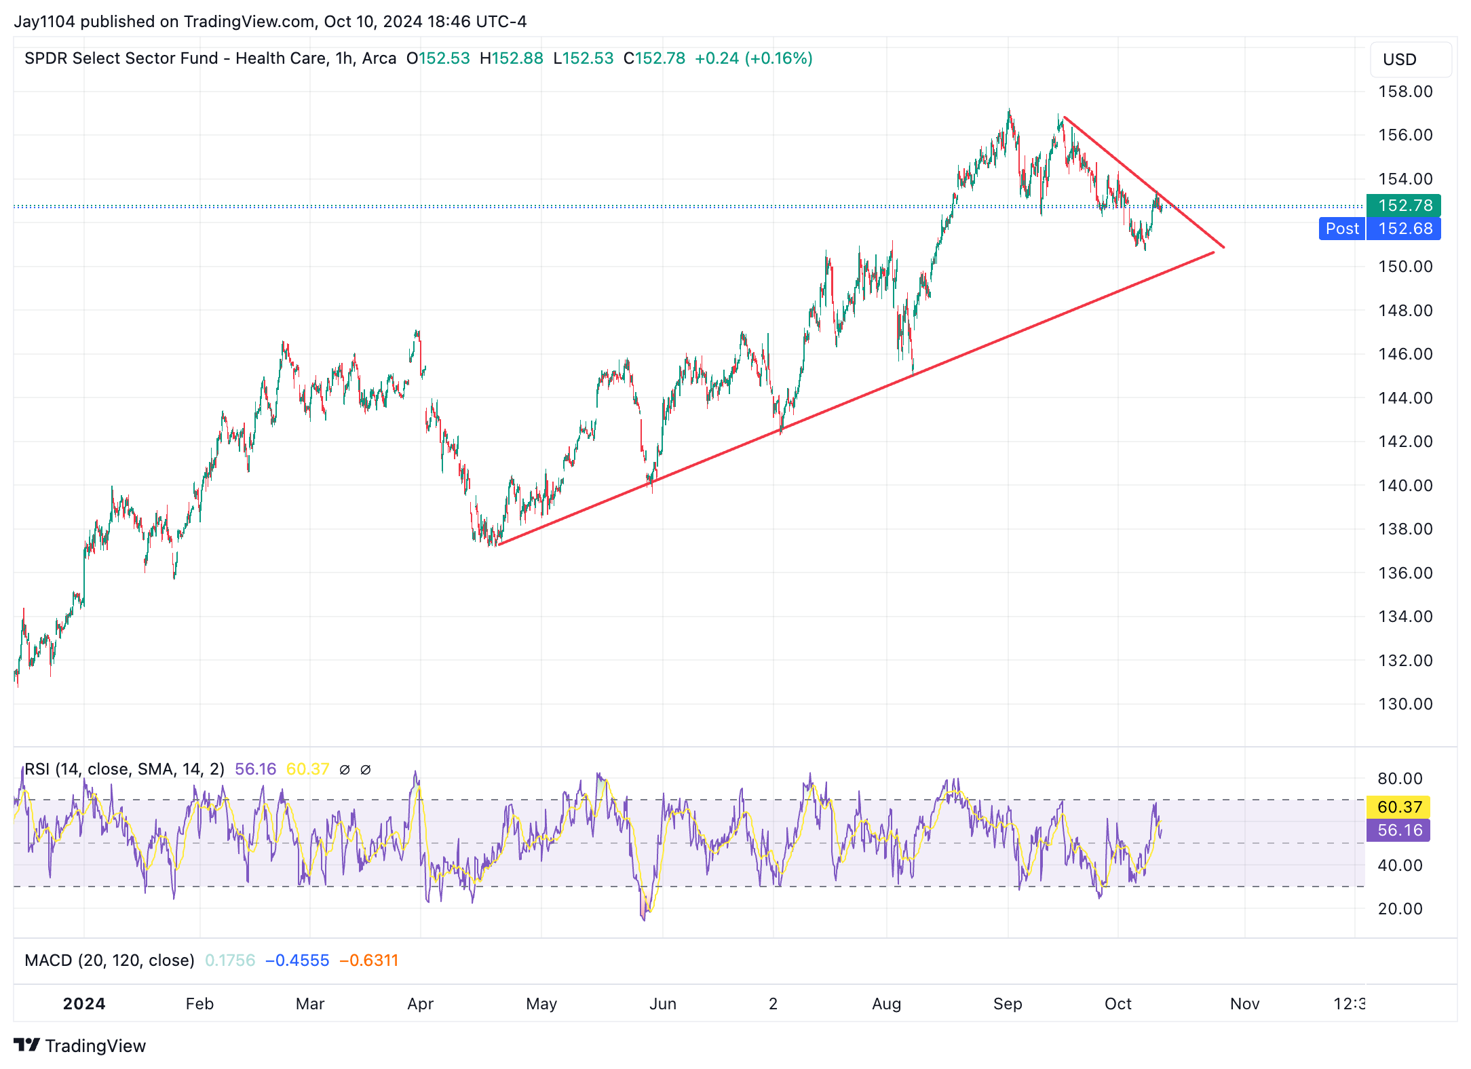Click the purple RSI label 56.16
1471x1069 pixels.
coord(1398,830)
